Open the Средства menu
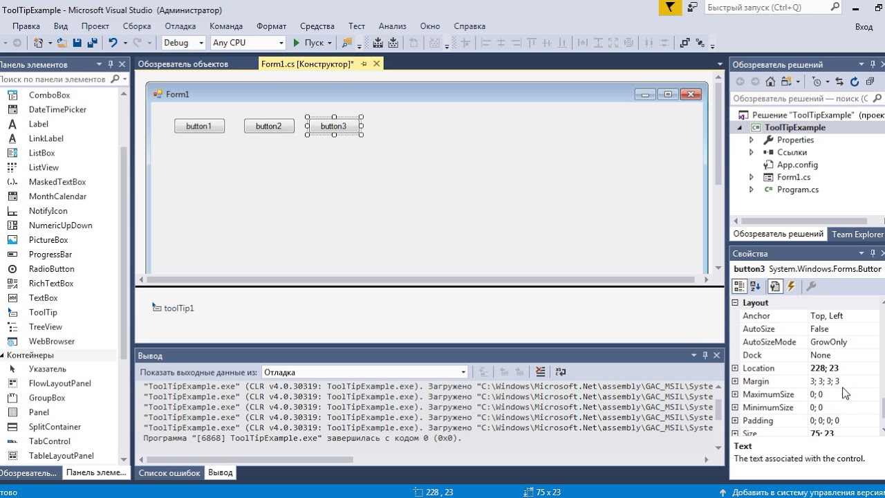Screen dimensions: 885x498 pyautogui.click(x=317, y=26)
